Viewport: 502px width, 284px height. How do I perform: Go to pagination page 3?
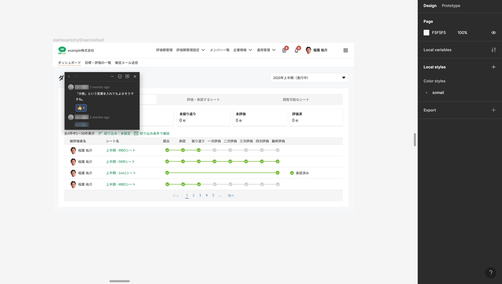pos(200,196)
